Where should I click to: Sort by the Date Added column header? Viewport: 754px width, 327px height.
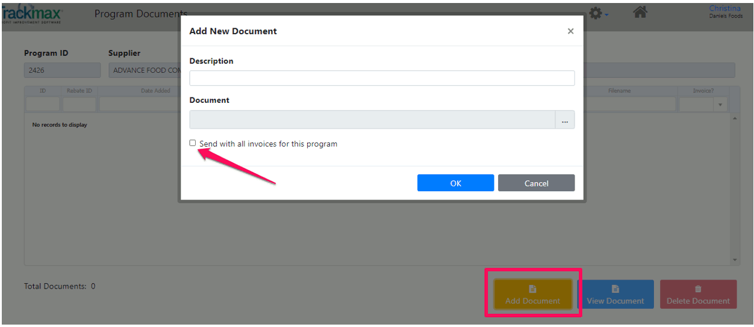tap(155, 91)
